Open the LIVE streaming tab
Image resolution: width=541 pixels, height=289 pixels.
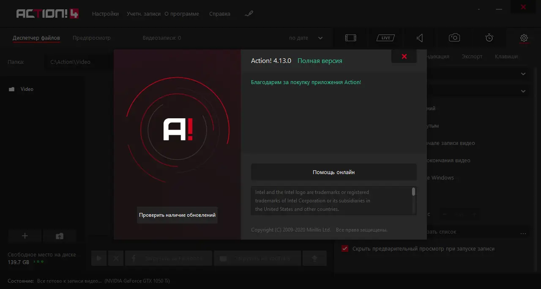click(385, 38)
